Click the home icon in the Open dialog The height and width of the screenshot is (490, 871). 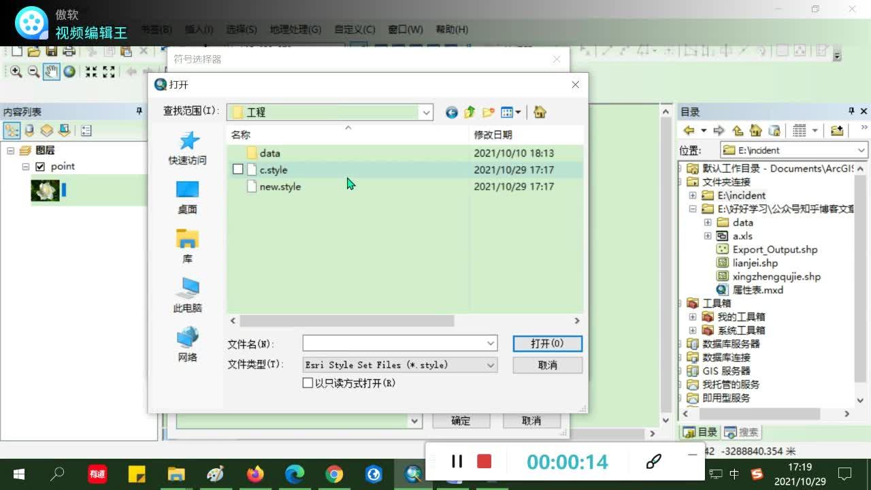click(541, 112)
